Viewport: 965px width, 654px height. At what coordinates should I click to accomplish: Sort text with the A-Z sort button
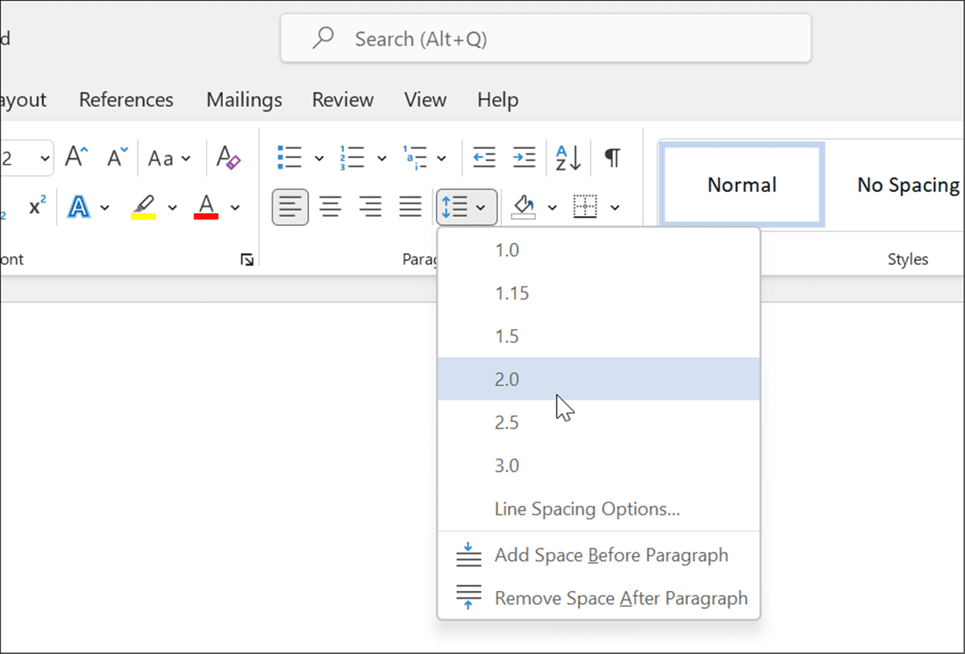click(569, 157)
